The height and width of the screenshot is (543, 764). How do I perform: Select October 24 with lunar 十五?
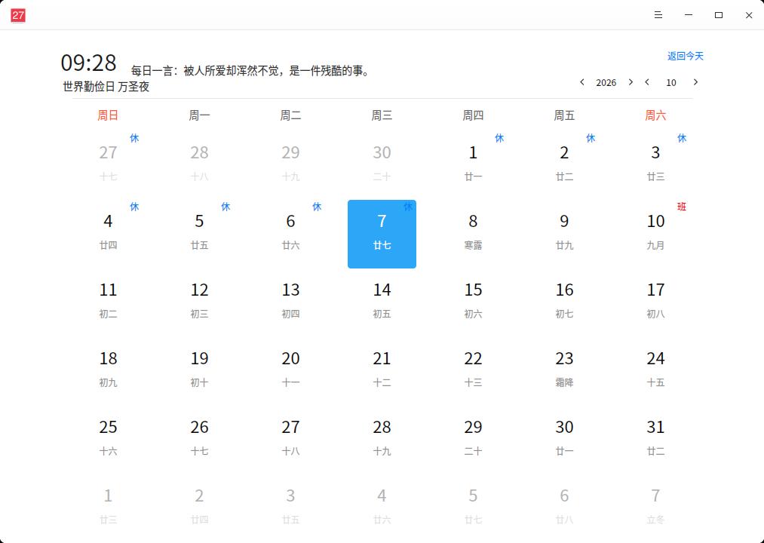tap(655, 371)
